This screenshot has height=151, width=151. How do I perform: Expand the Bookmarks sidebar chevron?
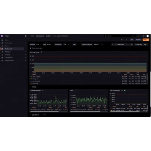pos(26,43)
